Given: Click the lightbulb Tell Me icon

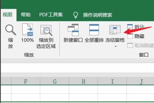Looking at the screenshot, I should (x=76, y=15).
